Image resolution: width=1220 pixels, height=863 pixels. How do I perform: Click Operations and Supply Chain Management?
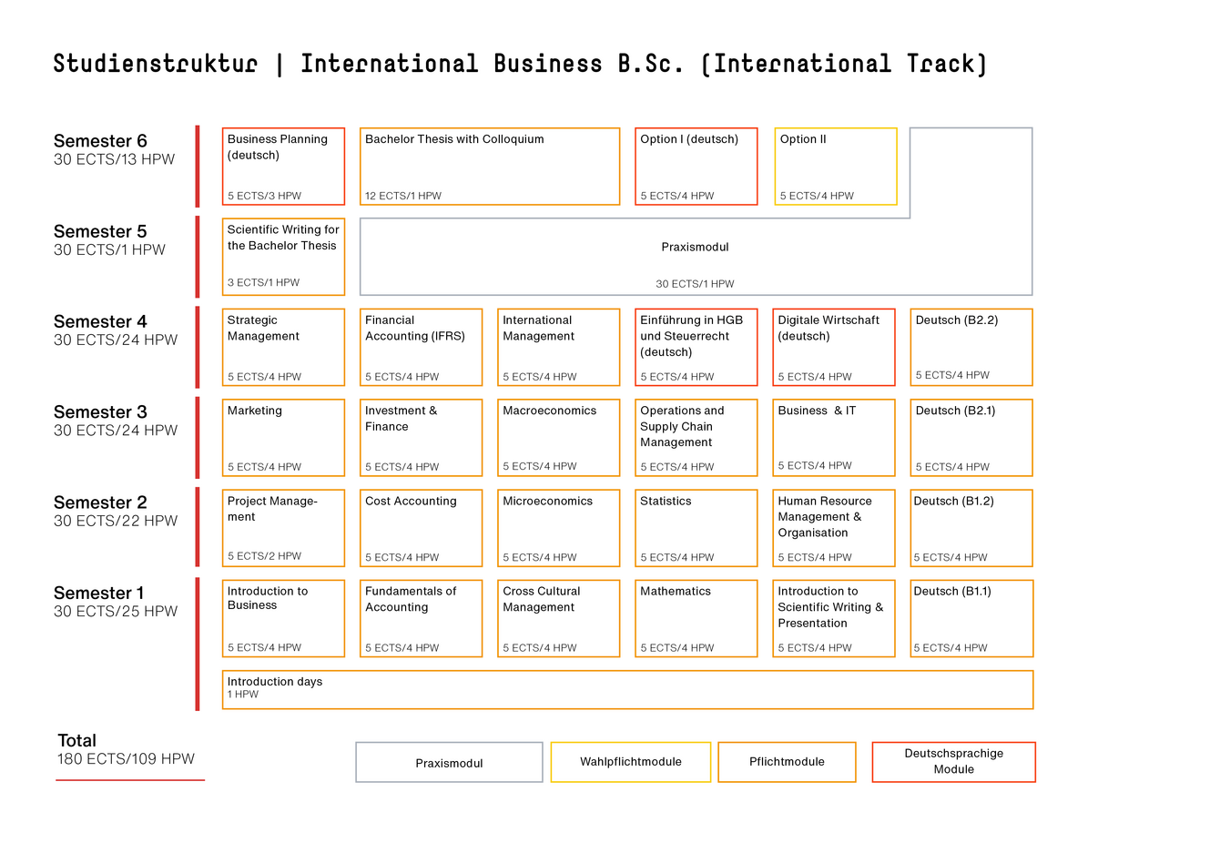[x=696, y=438]
